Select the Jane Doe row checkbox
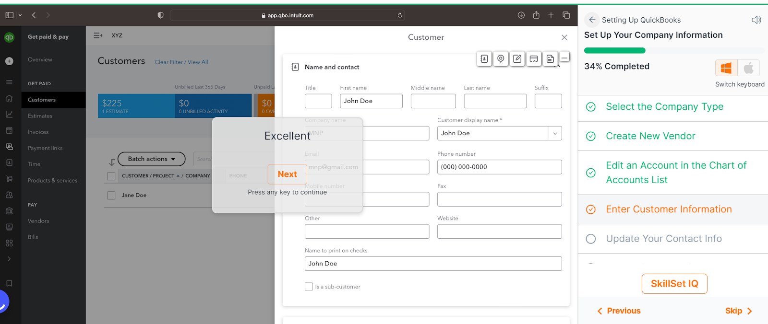 coord(111,196)
